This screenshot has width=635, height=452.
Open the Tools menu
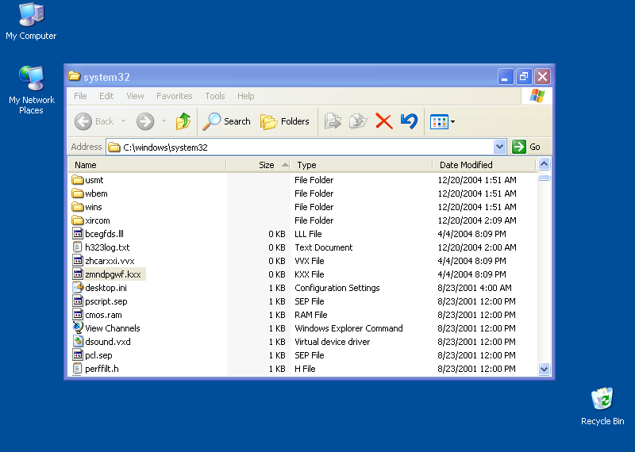214,96
